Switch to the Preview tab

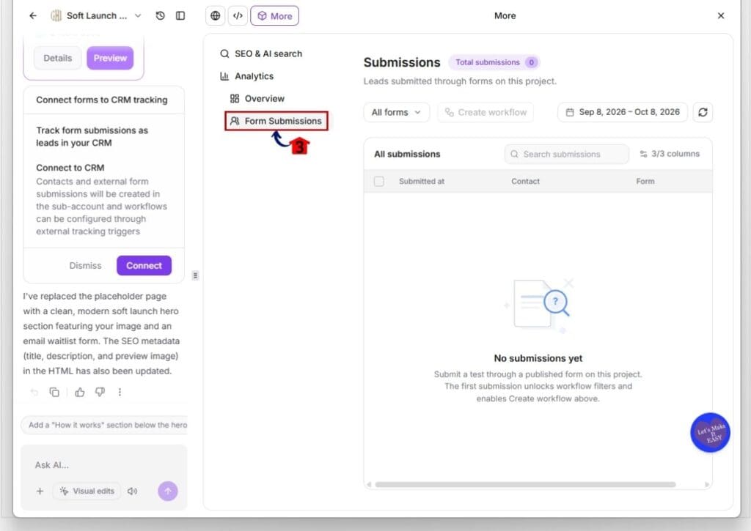pos(110,59)
